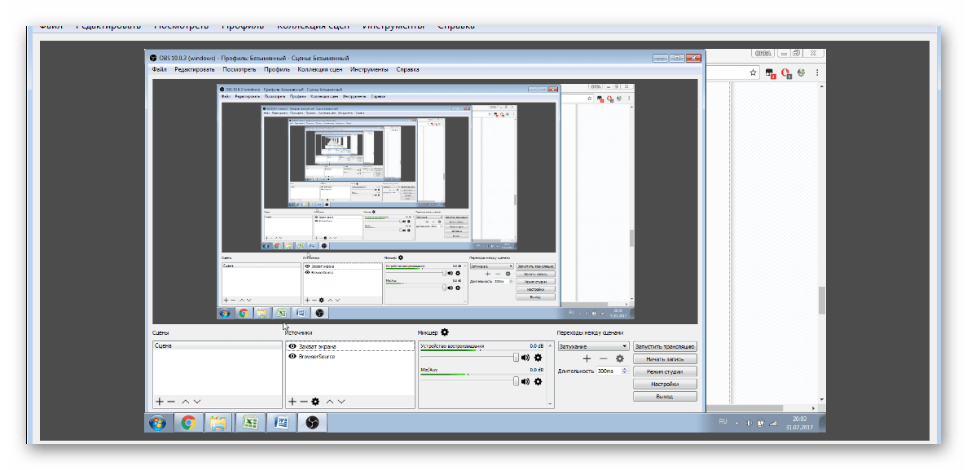The height and width of the screenshot is (470, 967).
Task: Add a new source with the plus icon
Action: click(292, 402)
